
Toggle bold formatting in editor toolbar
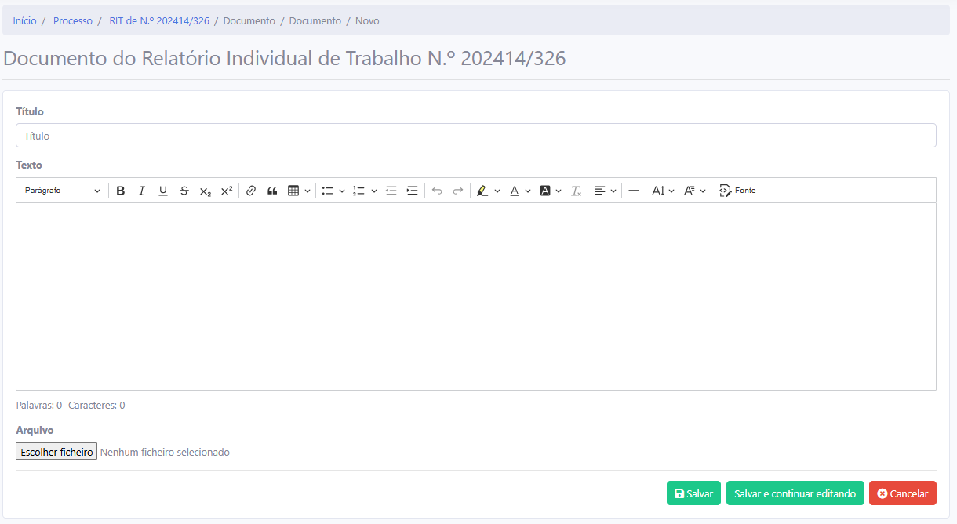[x=121, y=191]
